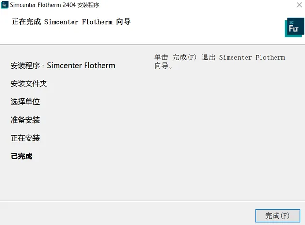Image resolution: width=305 pixels, height=225 pixels.
Task: Click the 准备安装 step label
Action: (25, 120)
